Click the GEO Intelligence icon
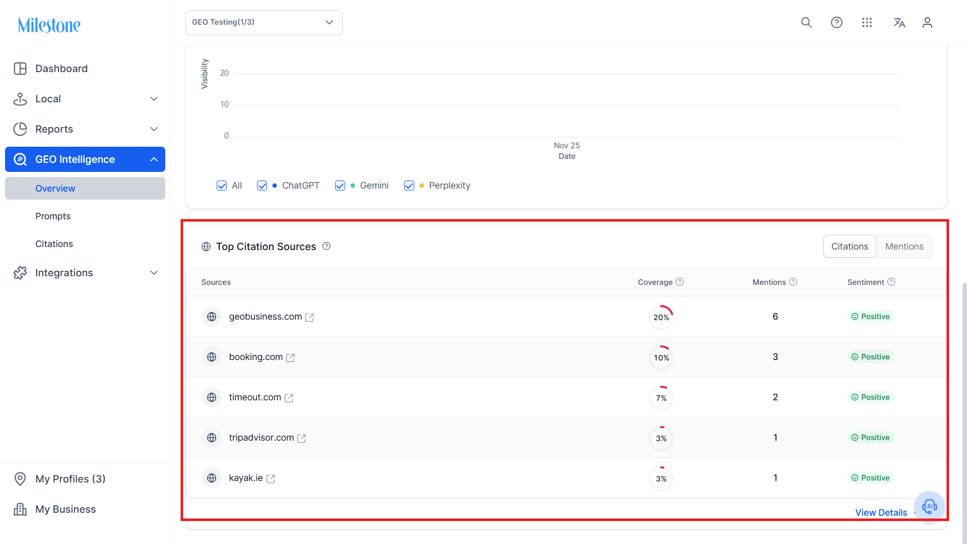The height and width of the screenshot is (544, 967). click(20, 159)
